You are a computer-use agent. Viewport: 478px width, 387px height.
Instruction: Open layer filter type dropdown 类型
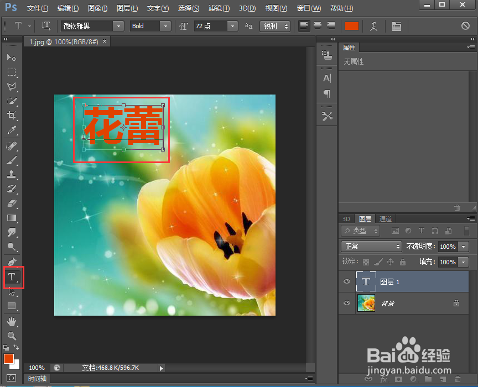(360, 231)
